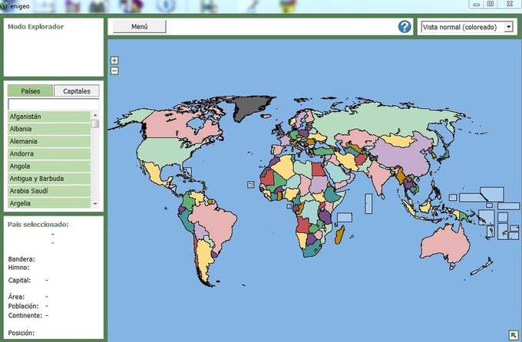The height and width of the screenshot is (342, 522).
Task: Select Albania in the country list
Action: [49, 129]
